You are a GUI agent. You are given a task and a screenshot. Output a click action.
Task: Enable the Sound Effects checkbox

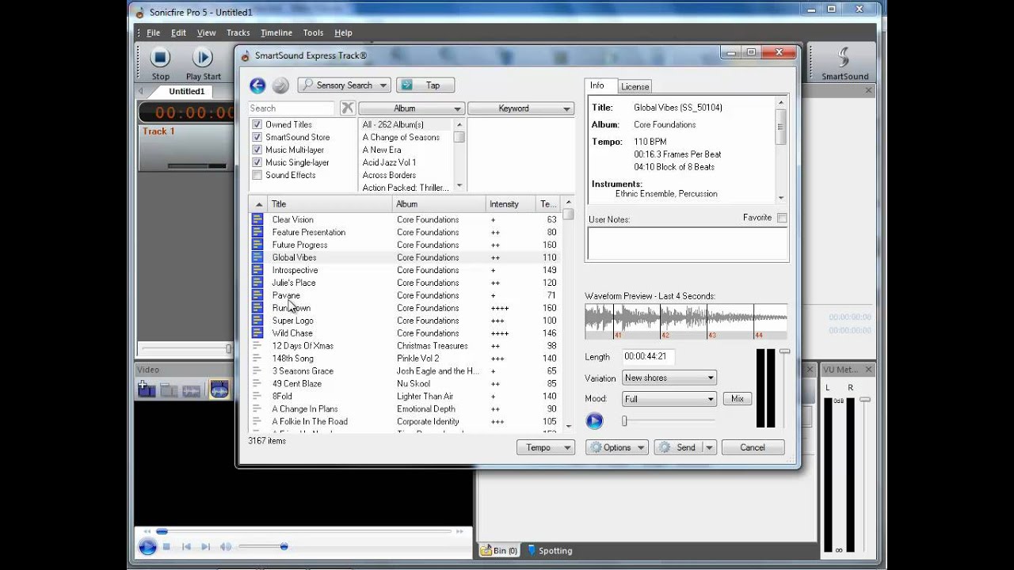pyautogui.click(x=257, y=175)
